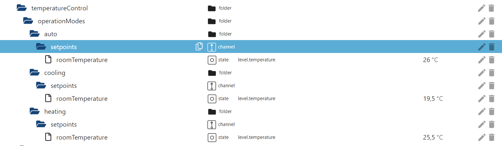Edit the heating folder with its pencil icon
Image resolution: width=502 pixels, height=146 pixels.
click(482, 111)
